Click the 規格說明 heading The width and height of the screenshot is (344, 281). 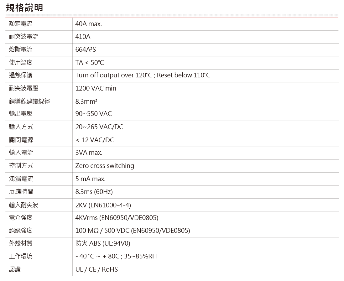24,8
